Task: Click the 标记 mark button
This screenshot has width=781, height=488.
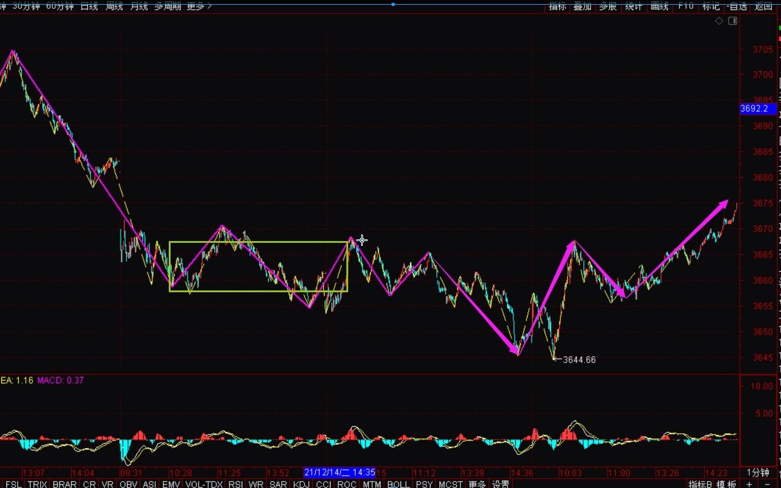Action: pyautogui.click(x=711, y=6)
